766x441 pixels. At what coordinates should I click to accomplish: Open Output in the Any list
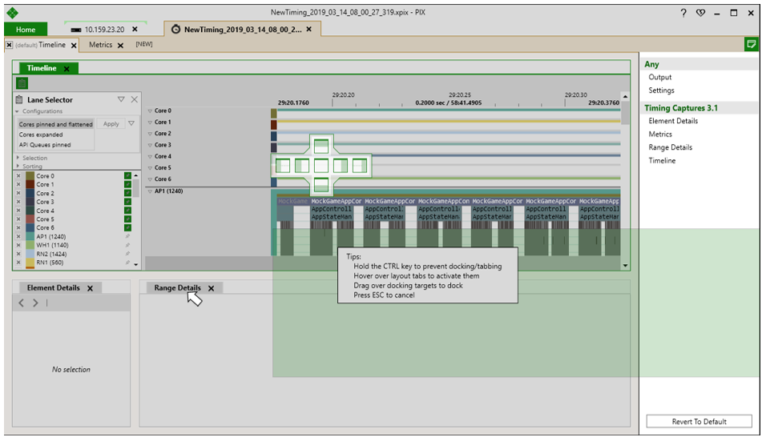660,77
